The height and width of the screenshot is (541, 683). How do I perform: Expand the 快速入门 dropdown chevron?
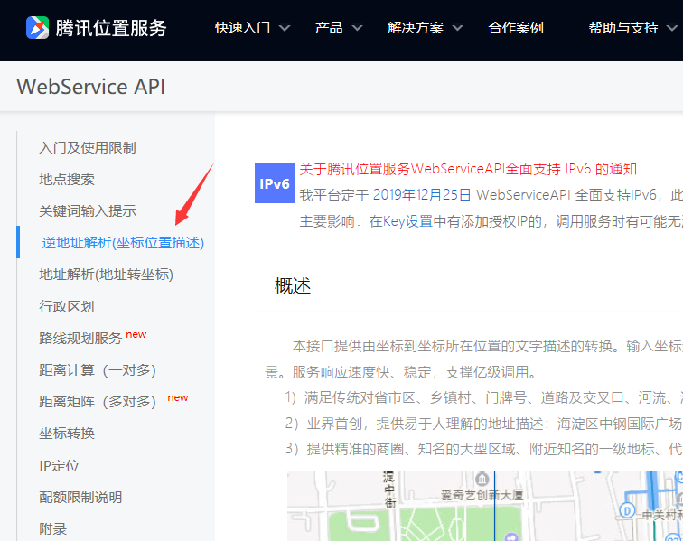click(x=285, y=28)
